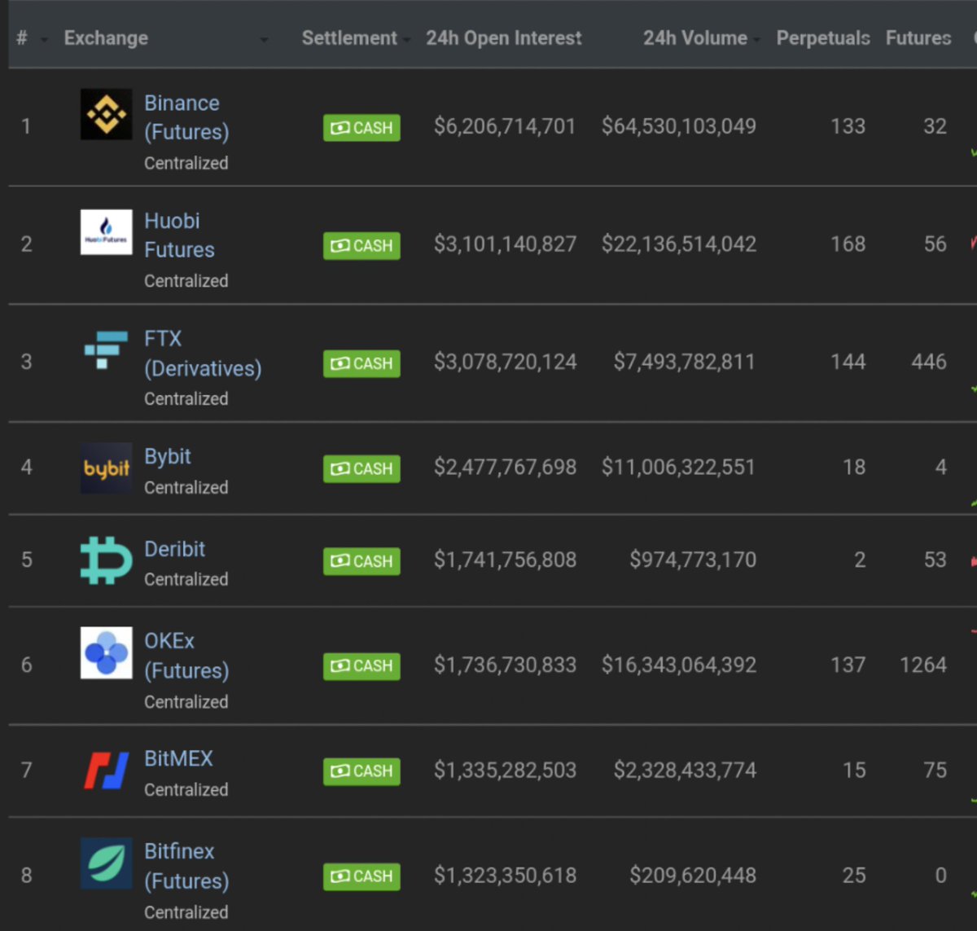Click the CASH badge in Bitfinex row
This screenshot has width=977, height=931.
(x=361, y=876)
